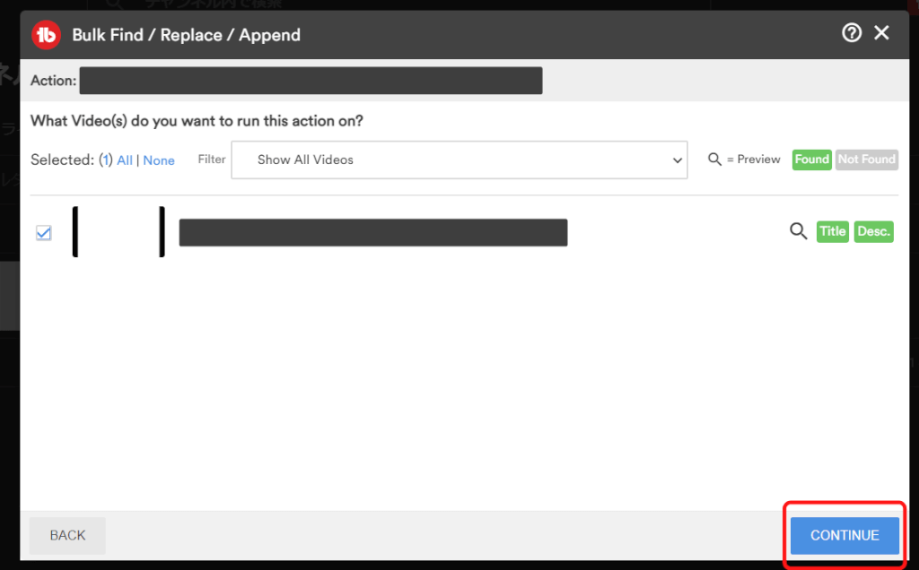Viewport: 919px width, 570px height.
Task: Proceed with the CONTINUE button
Action: [x=845, y=535]
